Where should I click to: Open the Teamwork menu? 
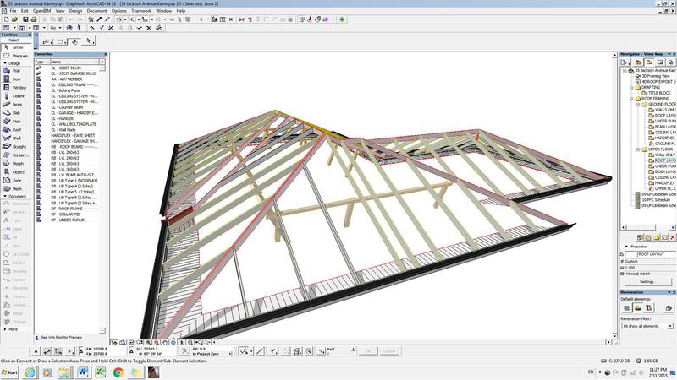pos(141,11)
